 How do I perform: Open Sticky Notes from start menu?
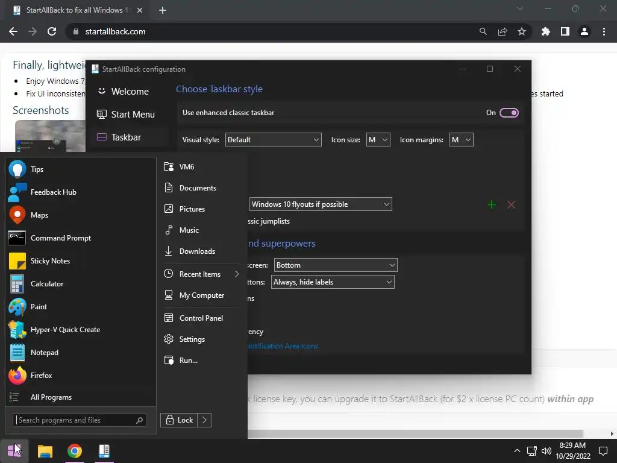(x=81, y=260)
